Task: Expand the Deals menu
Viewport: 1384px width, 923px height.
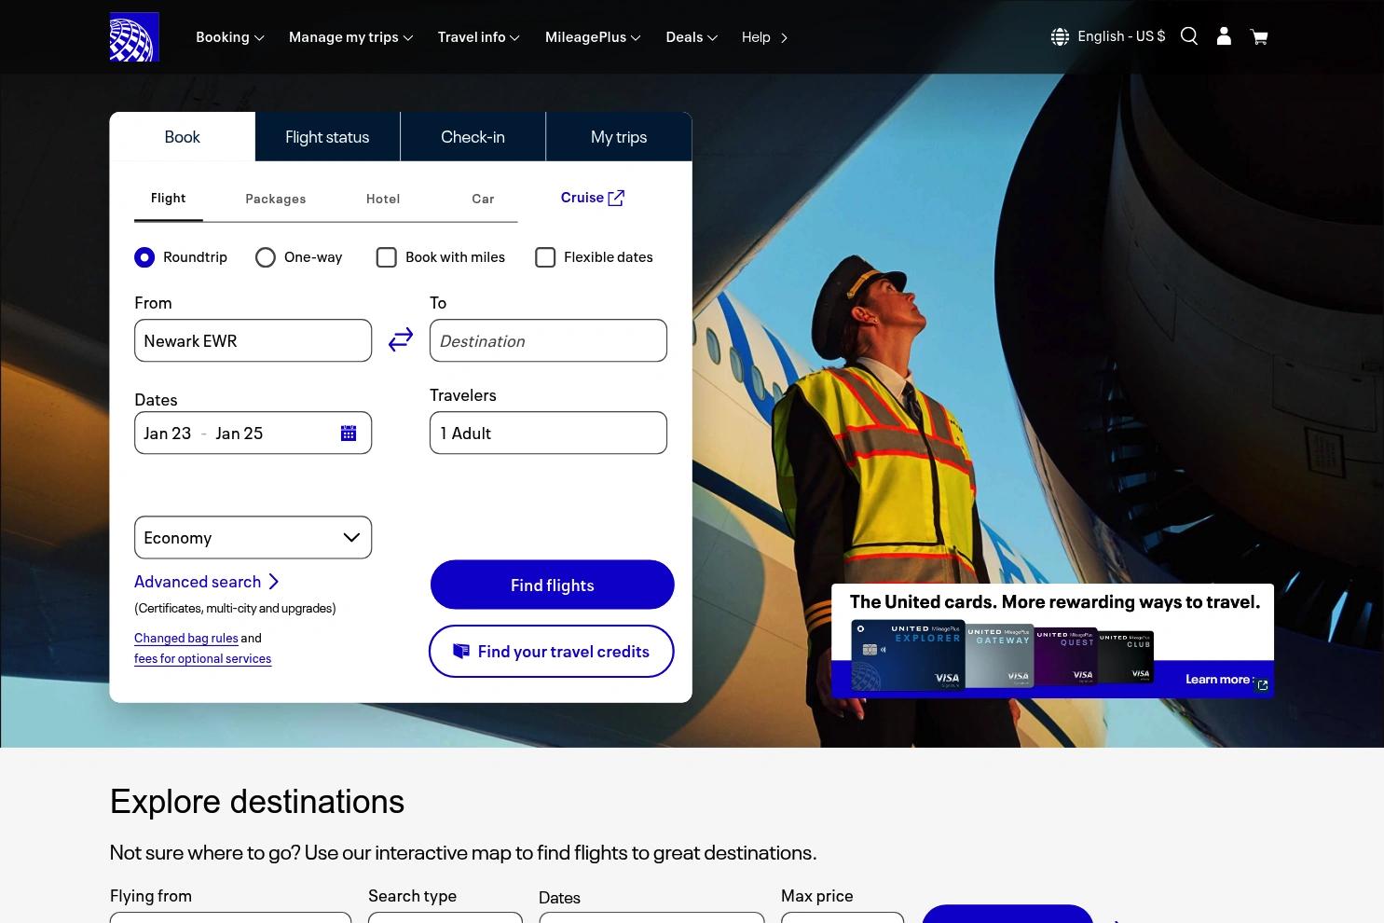Action: pyautogui.click(x=692, y=37)
